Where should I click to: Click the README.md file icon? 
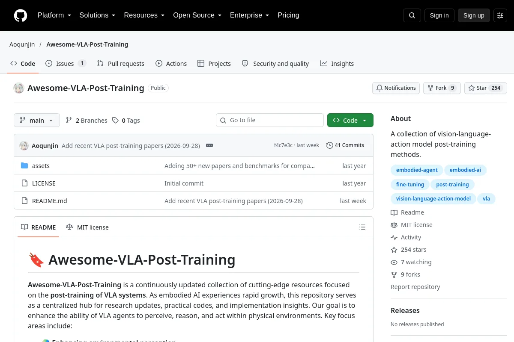click(24, 201)
